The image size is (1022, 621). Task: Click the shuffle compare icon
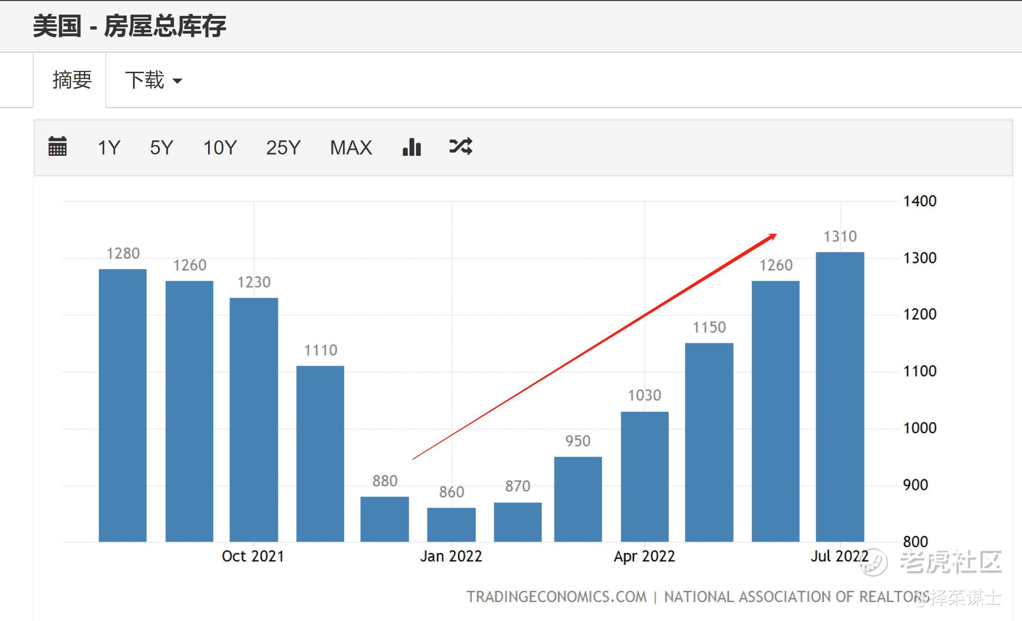461,146
